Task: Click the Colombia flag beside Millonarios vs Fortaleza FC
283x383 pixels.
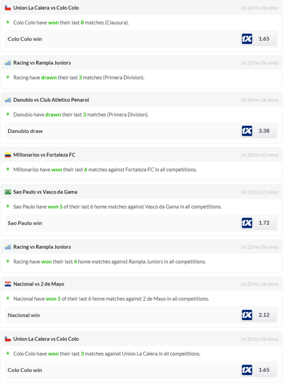Action: coord(8,155)
